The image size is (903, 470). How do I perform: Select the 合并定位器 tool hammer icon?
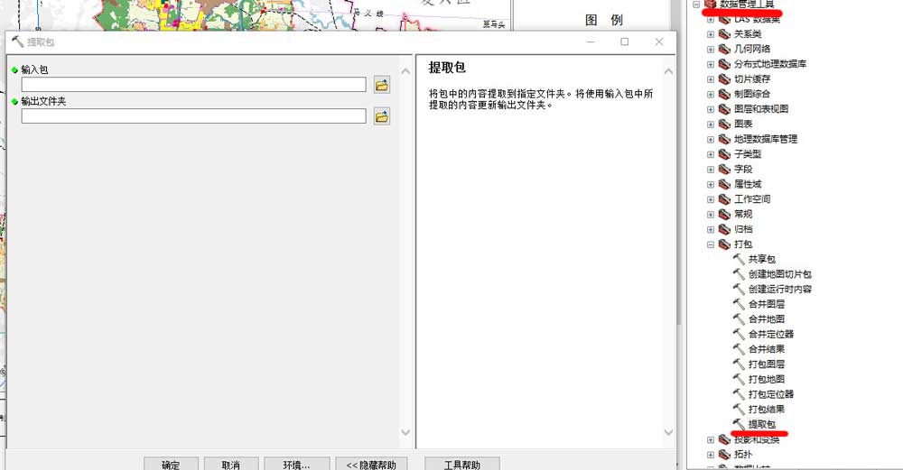click(739, 334)
